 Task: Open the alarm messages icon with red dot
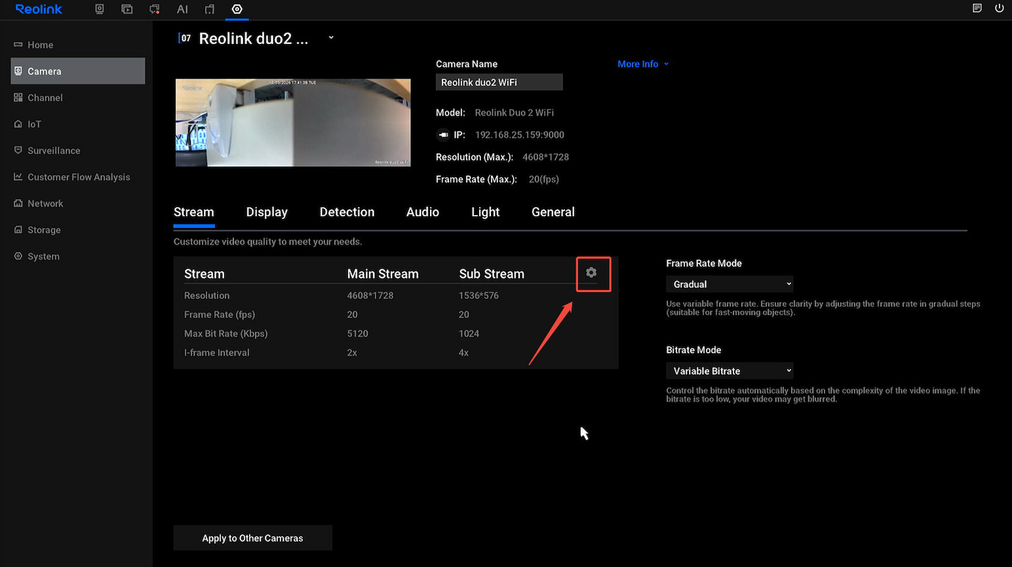pos(155,9)
